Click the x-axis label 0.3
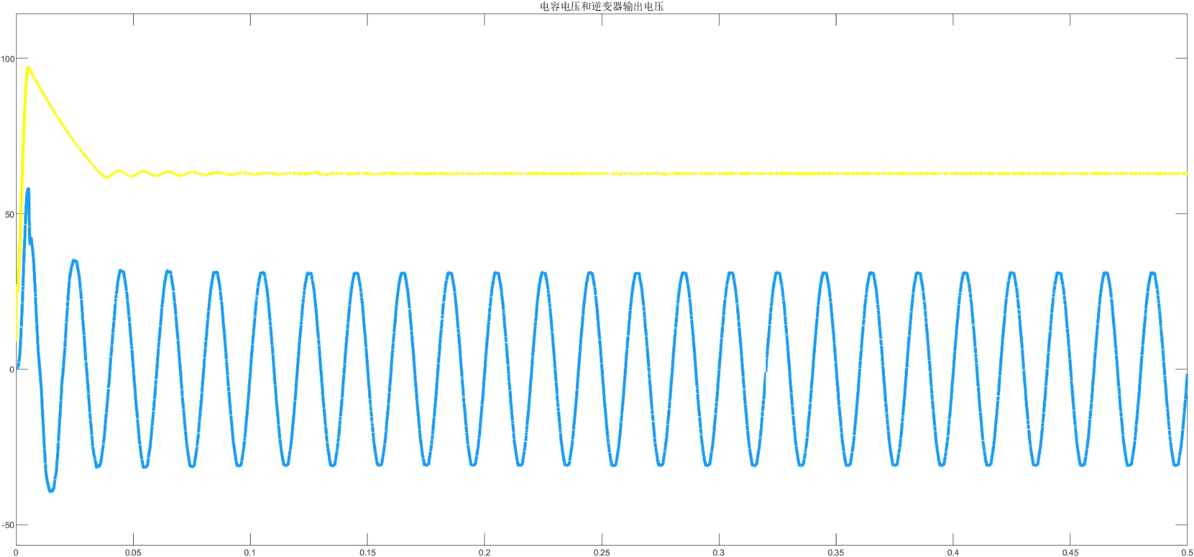Image resolution: width=1194 pixels, height=557 pixels. 719,552
